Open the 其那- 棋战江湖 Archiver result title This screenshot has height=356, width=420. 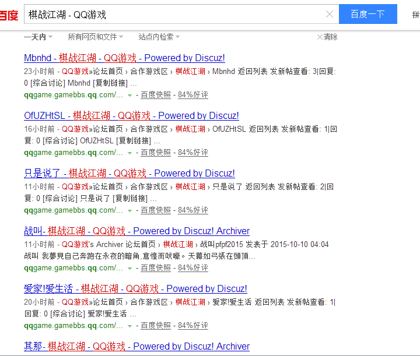pyautogui.click(x=136, y=346)
